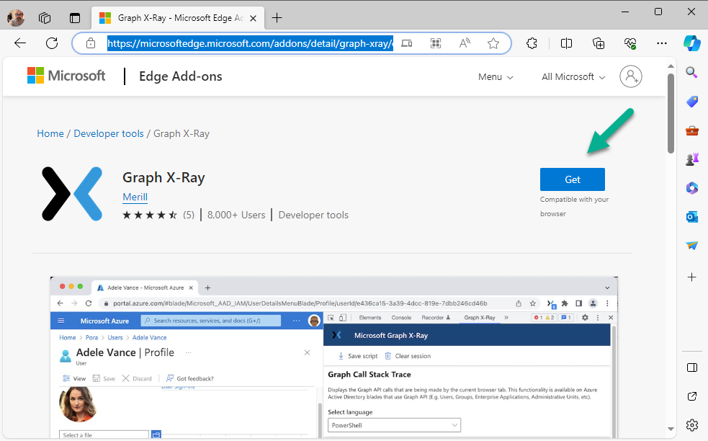Open a new browser tab
Screen dimensions: 708x441
click(x=277, y=18)
